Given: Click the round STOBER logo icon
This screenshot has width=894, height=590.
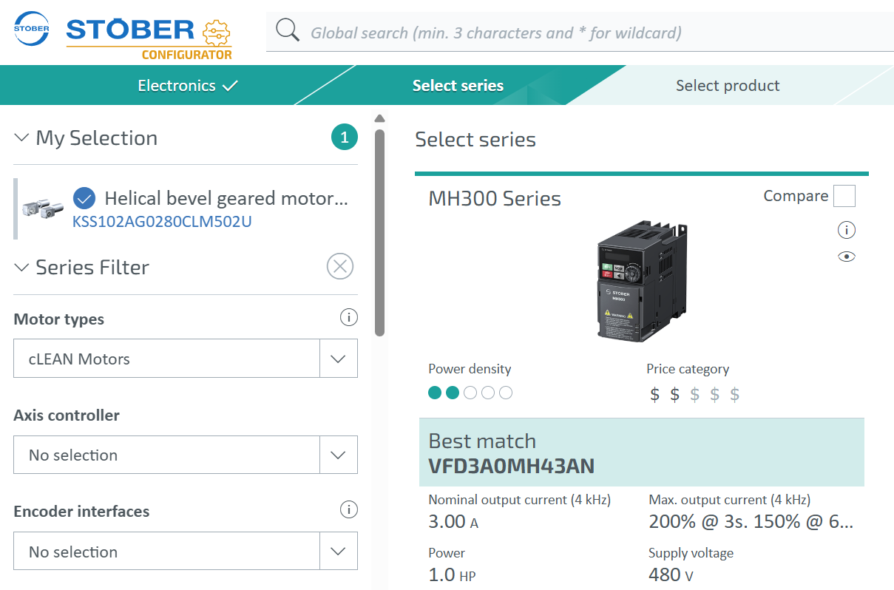Looking at the screenshot, I should [31, 30].
